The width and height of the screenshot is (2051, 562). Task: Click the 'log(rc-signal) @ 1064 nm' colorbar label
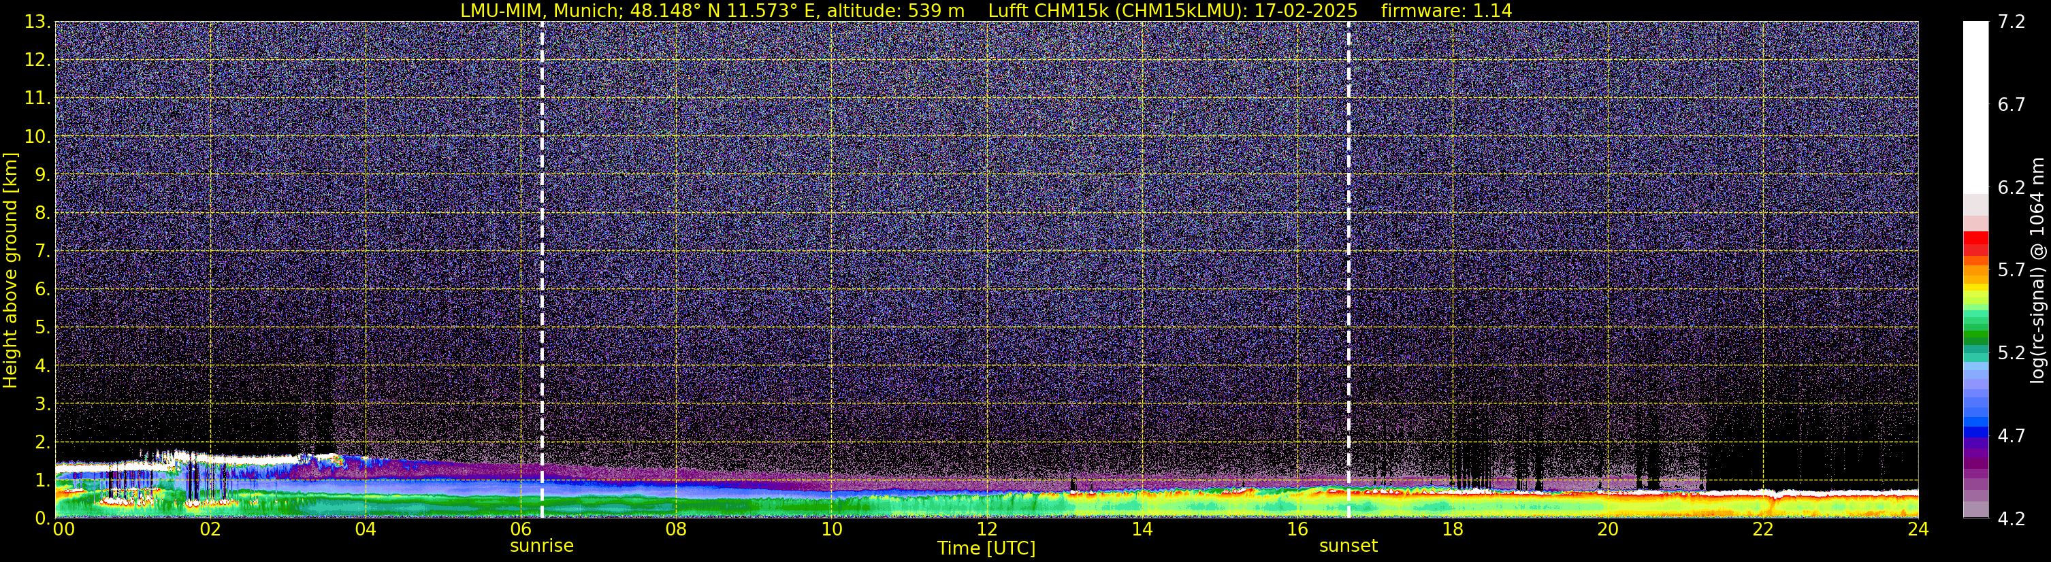(2037, 271)
